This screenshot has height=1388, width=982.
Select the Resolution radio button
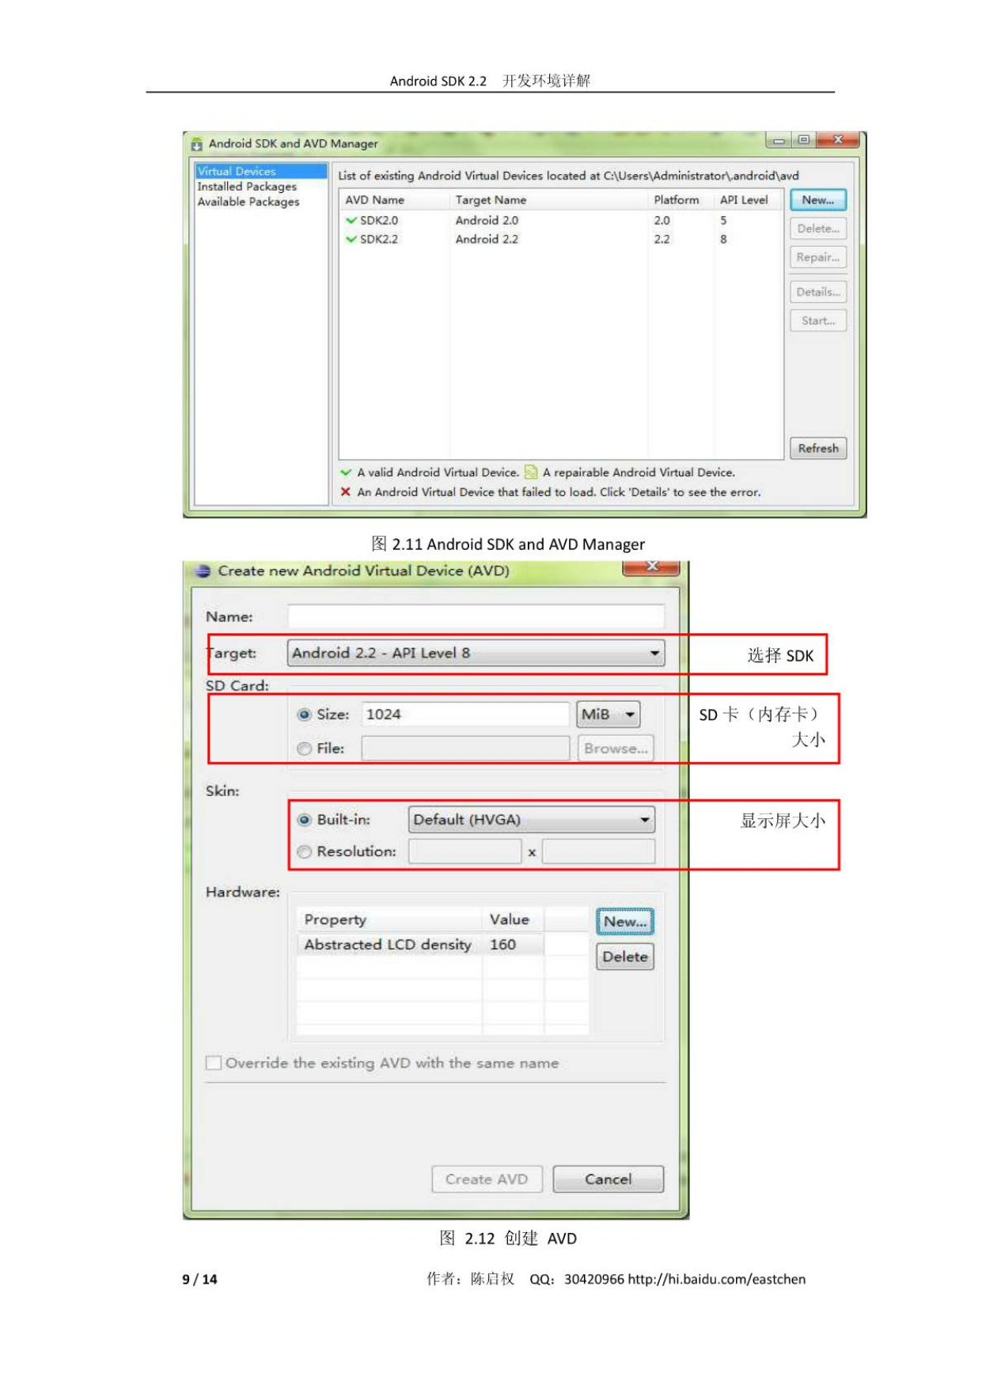click(304, 851)
